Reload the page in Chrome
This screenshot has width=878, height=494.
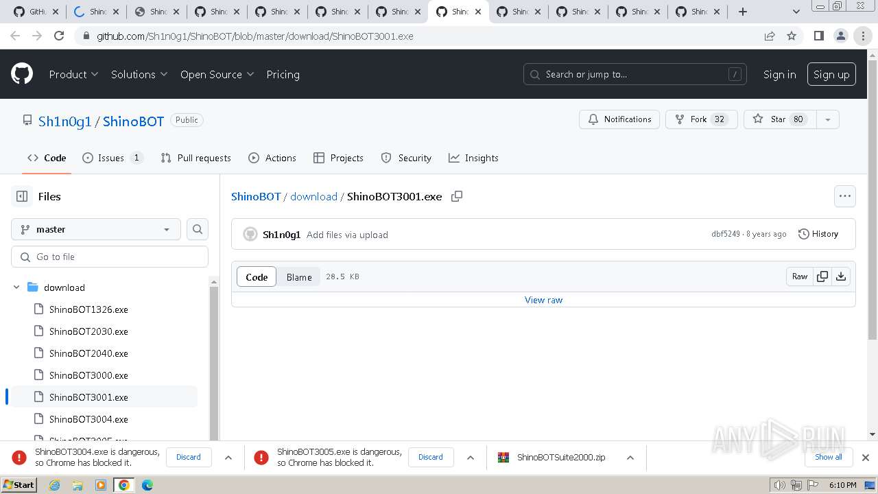coord(59,36)
